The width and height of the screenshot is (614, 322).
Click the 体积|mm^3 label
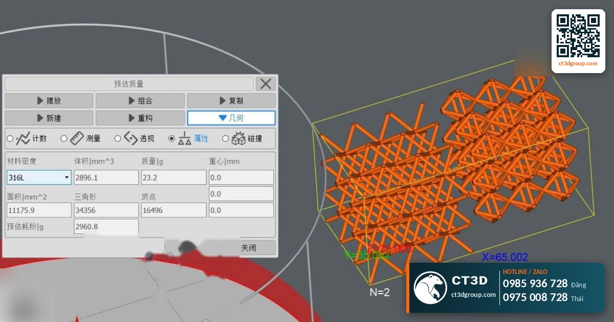(x=94, y=162)
